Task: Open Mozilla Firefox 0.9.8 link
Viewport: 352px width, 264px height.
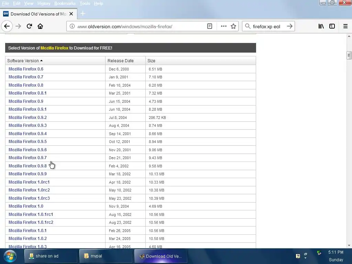Action: point(27,166)
